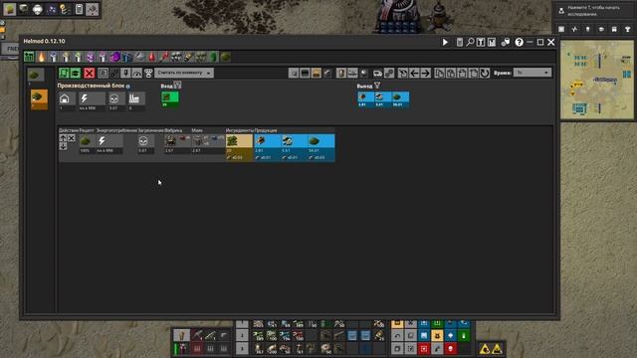
Task: Click the chain link icon in toolbar
Action: 389,73
